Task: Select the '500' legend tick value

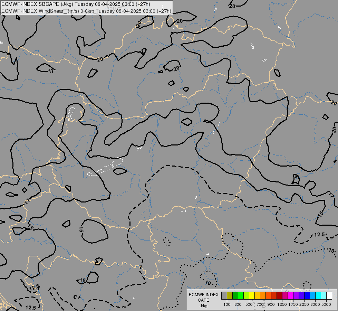Action: point(249,304)
